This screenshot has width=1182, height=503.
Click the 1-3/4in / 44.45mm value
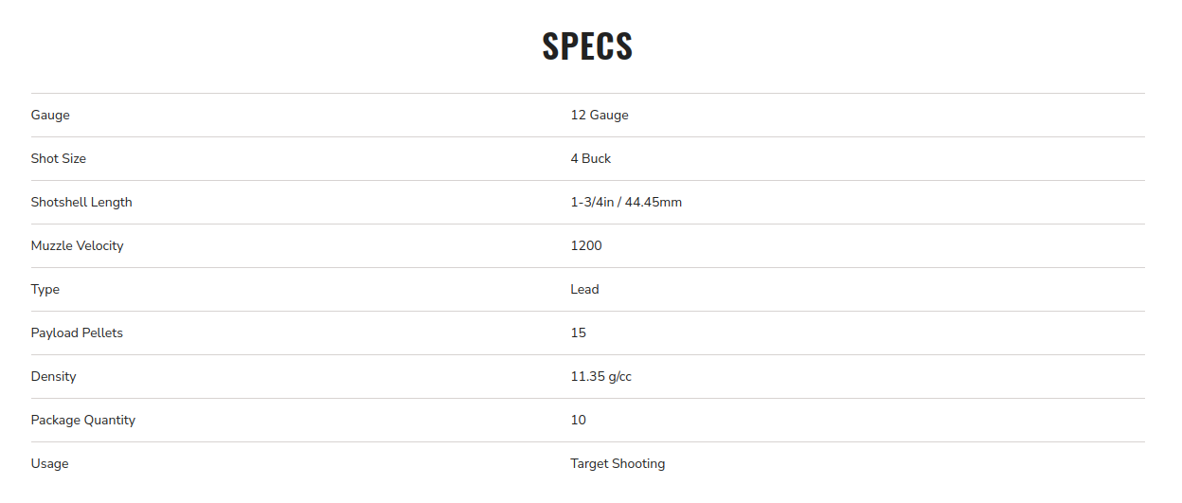tap(626, 202)
